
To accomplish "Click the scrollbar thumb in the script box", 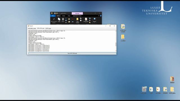I will [116, 44].
